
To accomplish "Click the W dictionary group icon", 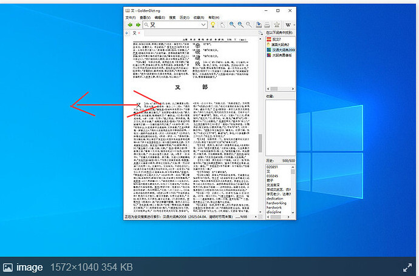I will coord(288,25).
